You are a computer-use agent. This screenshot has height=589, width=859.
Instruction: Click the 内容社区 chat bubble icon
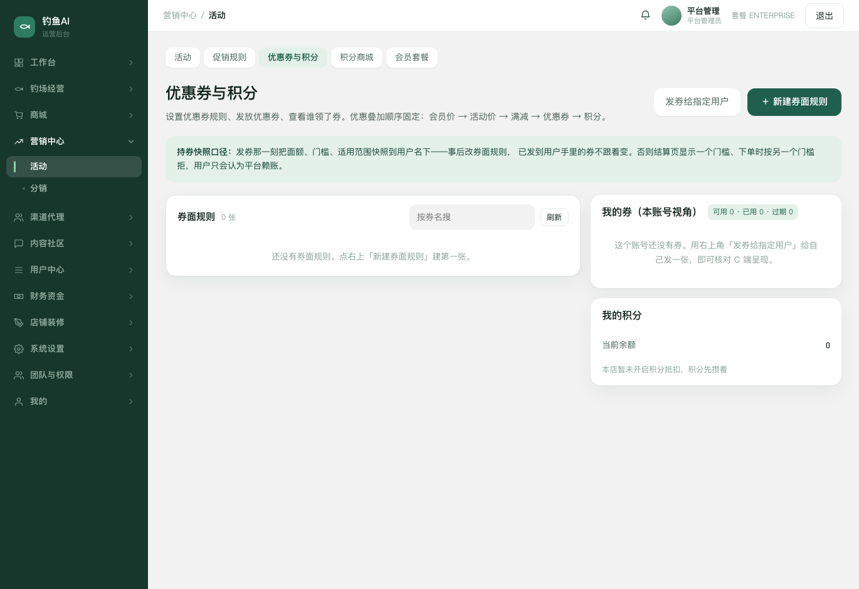[19, 244]
